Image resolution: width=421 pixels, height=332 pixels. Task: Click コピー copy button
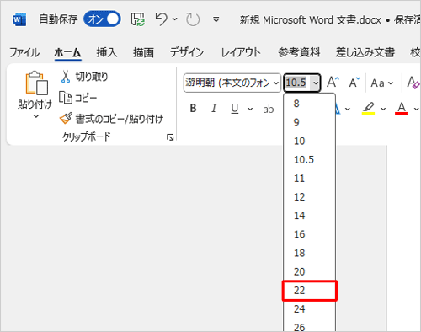tap(78, 98)
